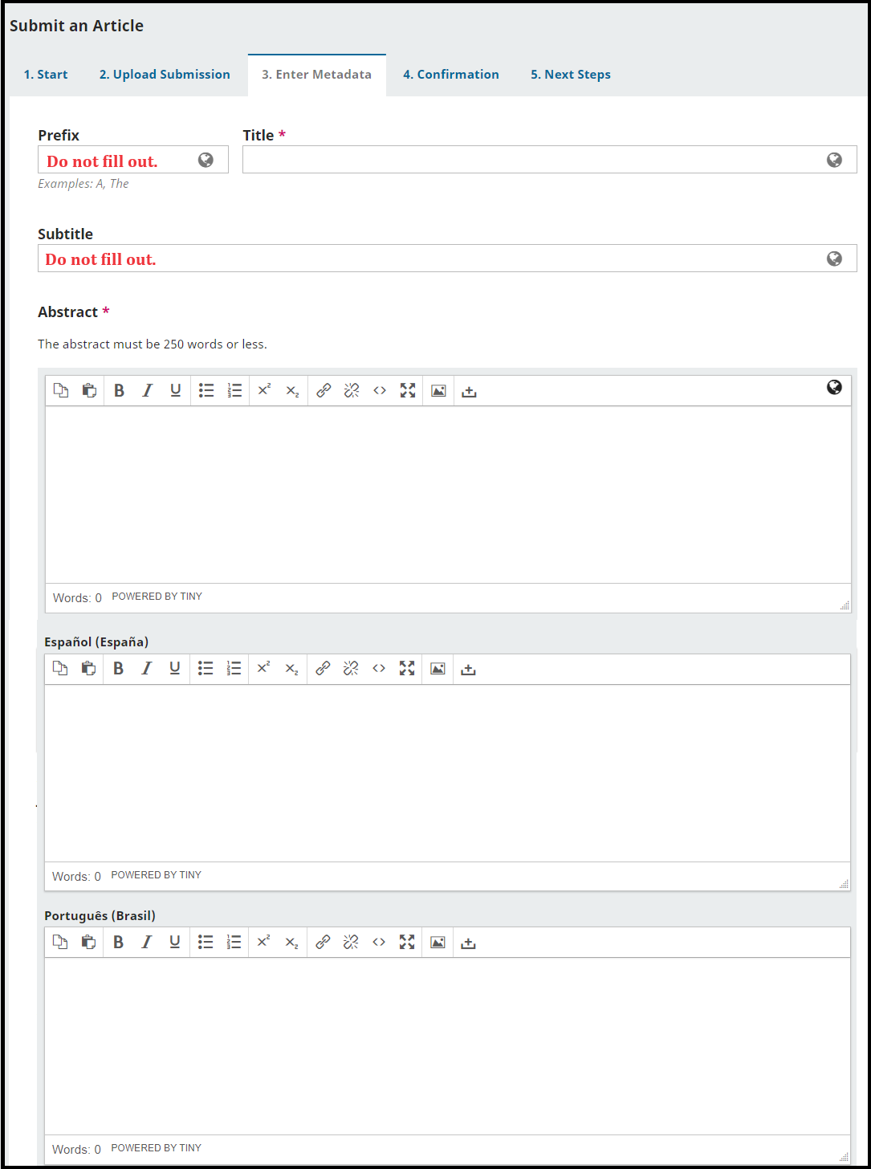Screen dimensions: 871x1169
Task: Open source code view in main Abstract editor
Action: point(380,390)
